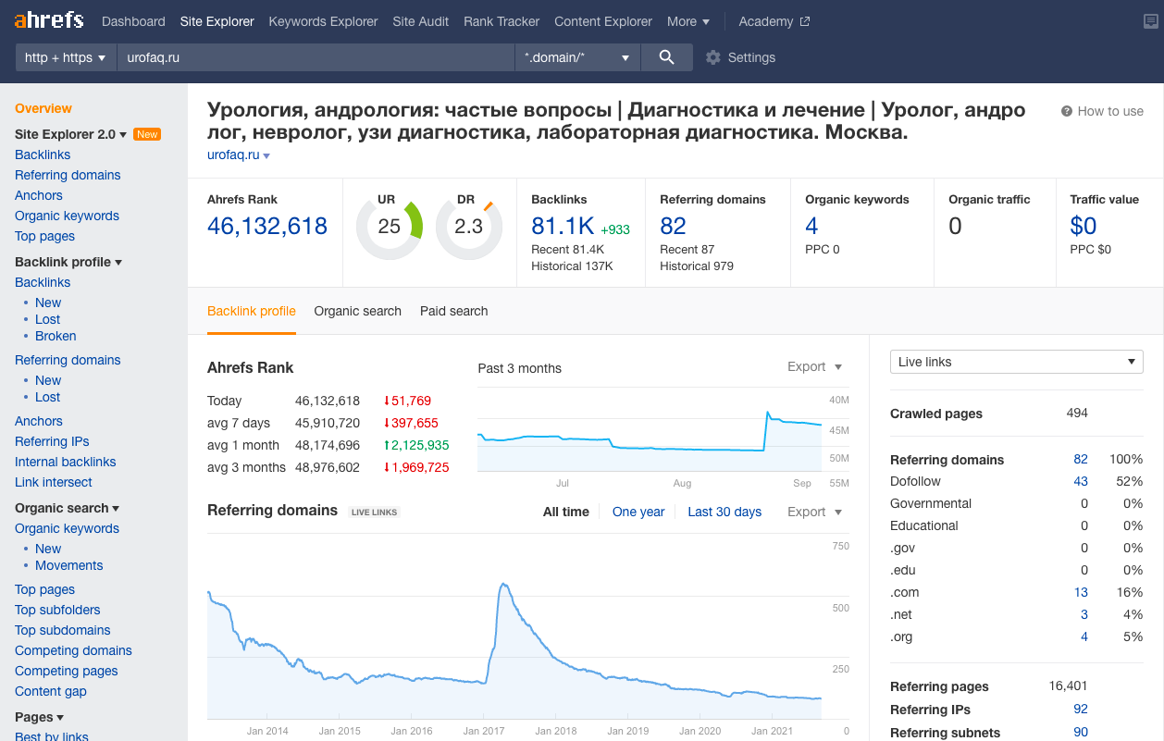Show referring domains for One year

pos(638,512)
